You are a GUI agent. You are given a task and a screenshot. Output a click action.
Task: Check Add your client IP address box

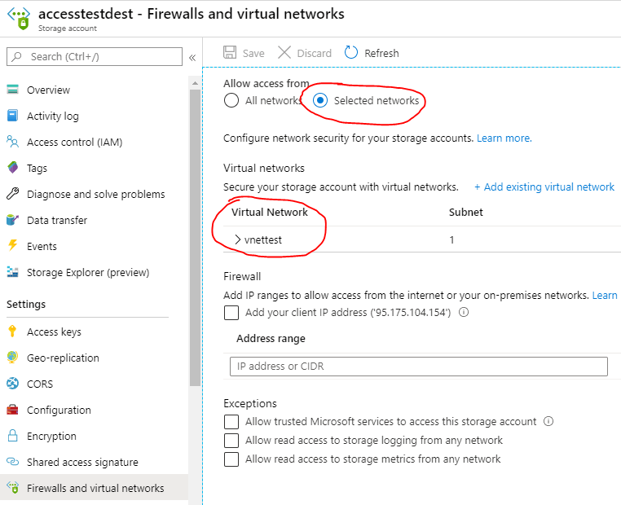tap(231, 312)
